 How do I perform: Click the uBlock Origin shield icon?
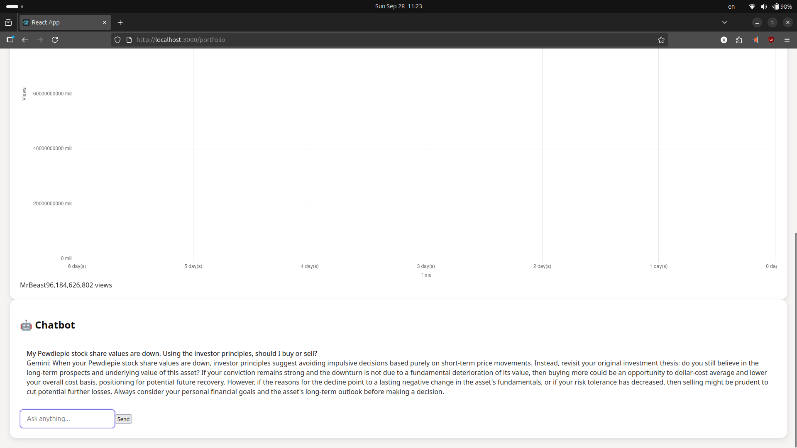pos(771,40)
